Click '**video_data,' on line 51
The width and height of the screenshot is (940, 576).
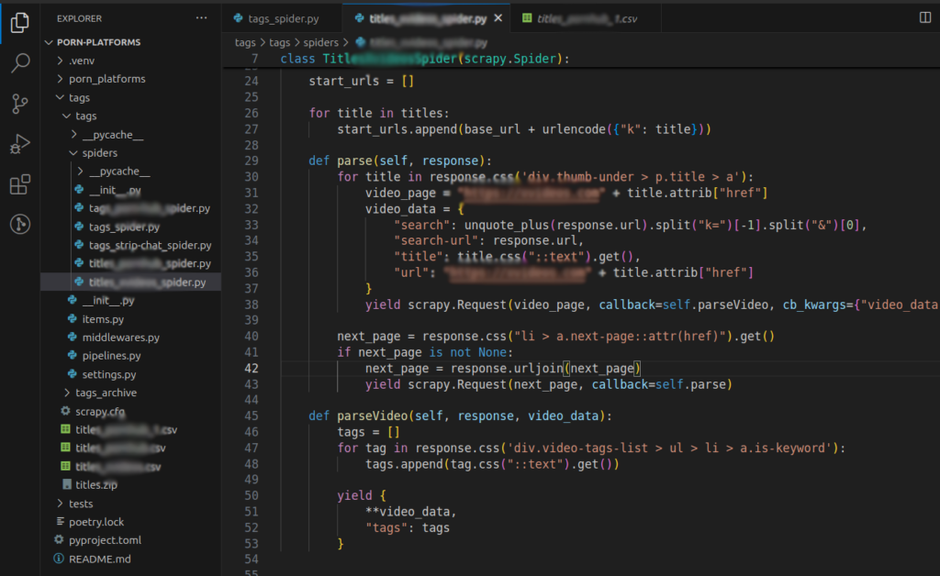(x=410, y=512)
